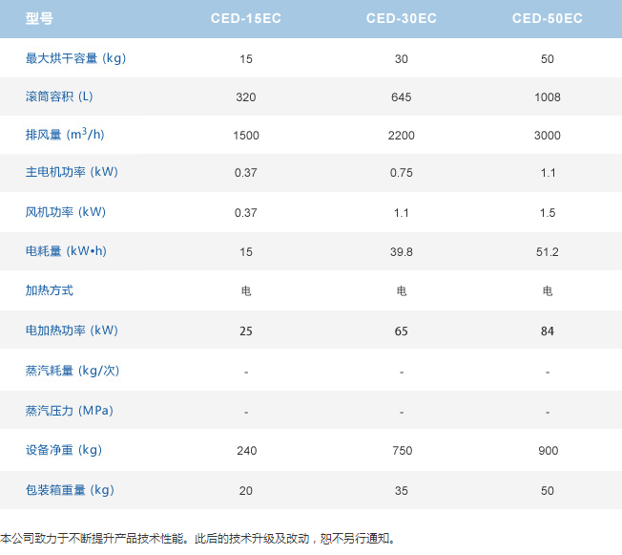This screenshot has width=622, height=555.
Task: Click the 滚筒容积 (L) row label
Action: point(59,96)
